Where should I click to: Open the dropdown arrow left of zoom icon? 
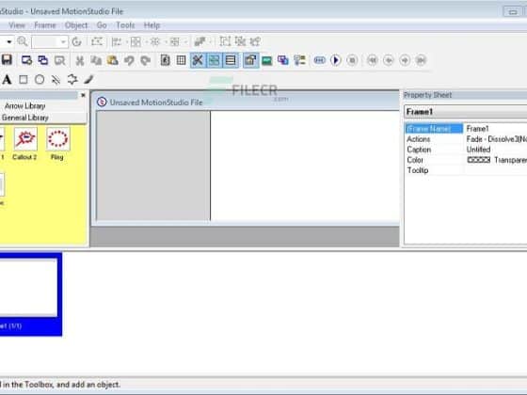tap(9, 41)
